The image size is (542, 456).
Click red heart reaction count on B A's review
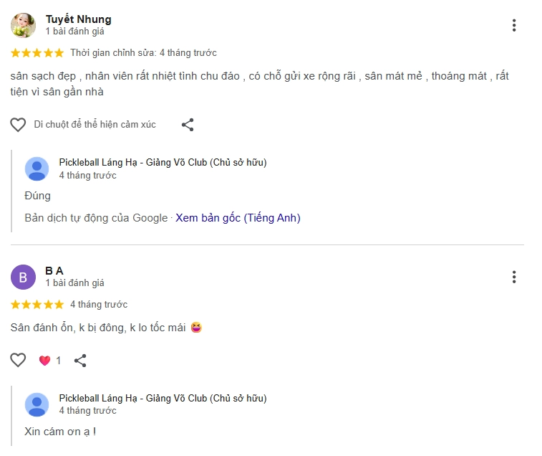(x=49, y=361)
